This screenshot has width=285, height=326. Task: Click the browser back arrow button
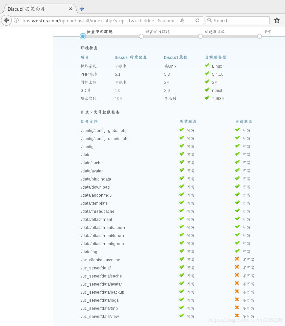(x=6, y=20)
